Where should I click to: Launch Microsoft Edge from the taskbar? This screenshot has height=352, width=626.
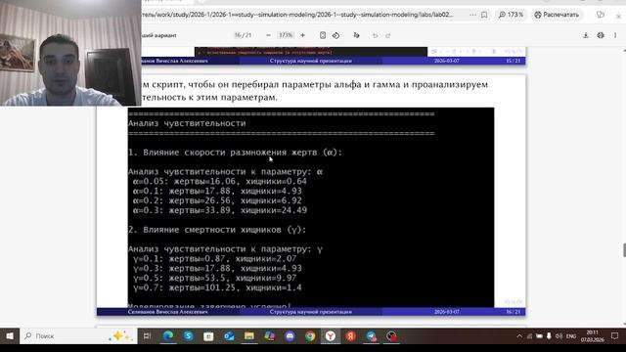[168, 336]
